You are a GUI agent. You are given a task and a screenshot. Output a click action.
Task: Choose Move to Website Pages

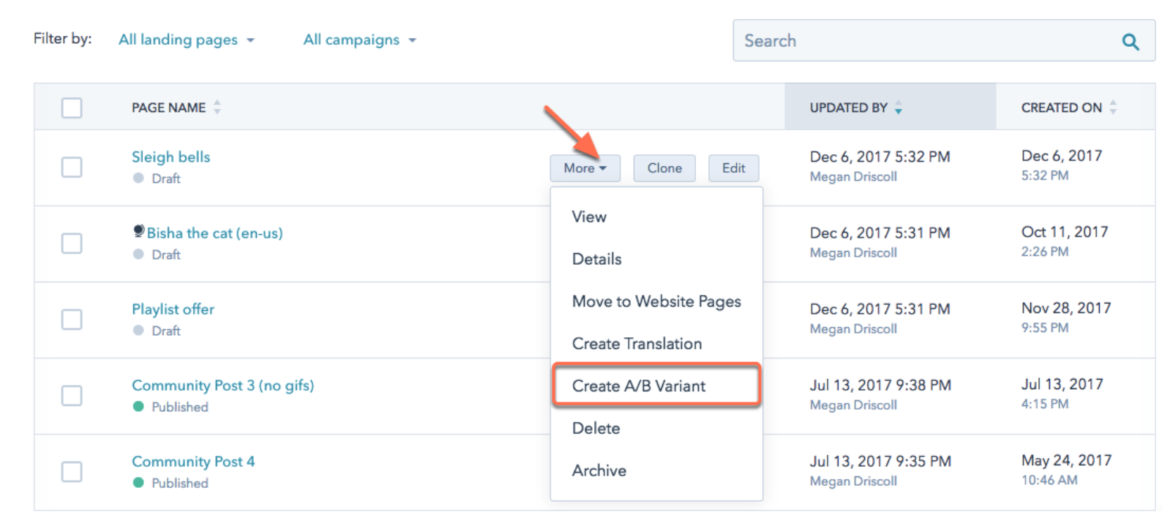pos(656,301)
